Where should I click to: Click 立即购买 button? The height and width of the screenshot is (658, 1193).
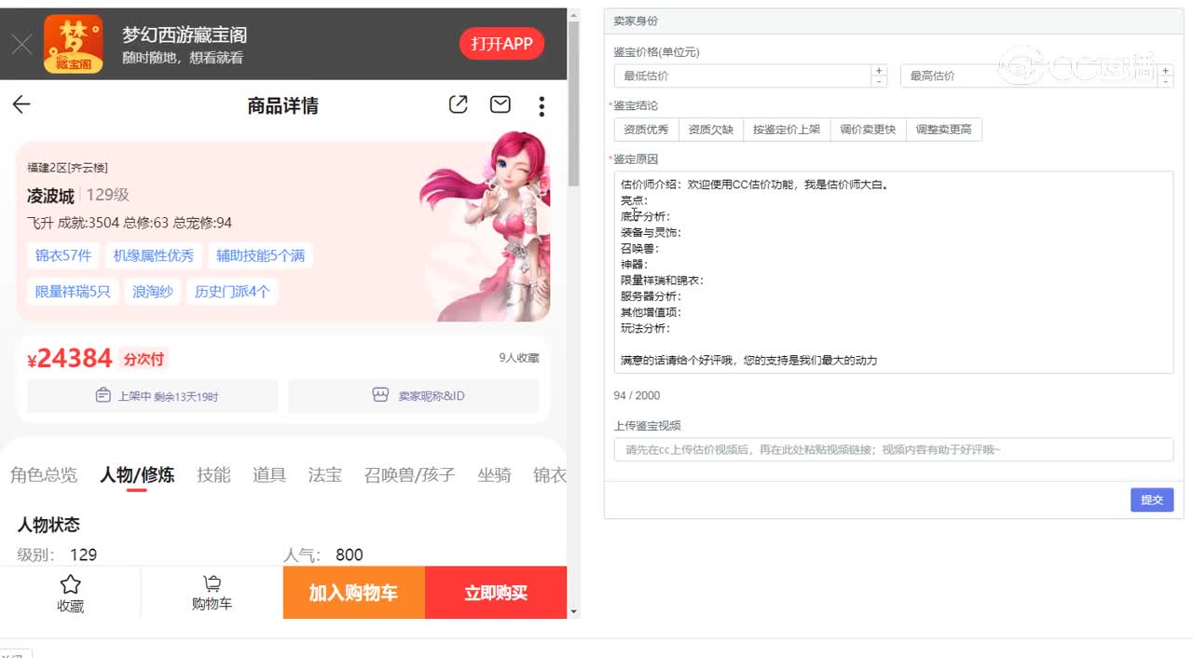tap(496, 593)
